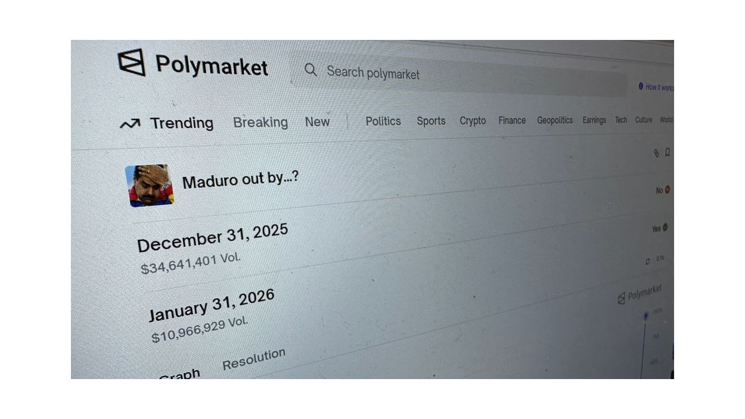Switch to the Politics category
Image resolution: width=745 pixels, height=419 pixels.
click(383, 121)
